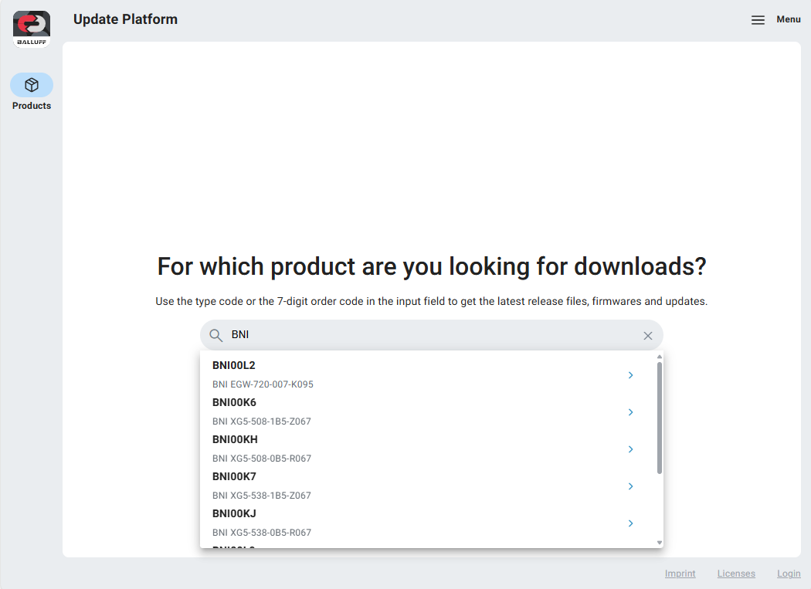Click the Login link
The image size is (811, 589).
pos(789,574)
